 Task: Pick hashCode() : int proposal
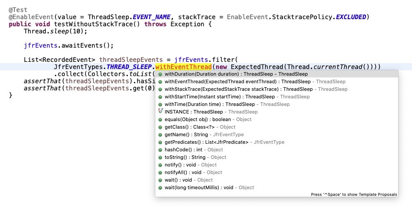point(276,150)
